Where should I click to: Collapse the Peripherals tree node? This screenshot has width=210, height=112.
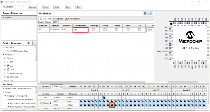(3, 55)
